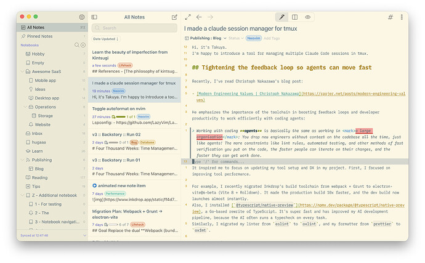Click the Inbox tray icon

pos(28,134)
